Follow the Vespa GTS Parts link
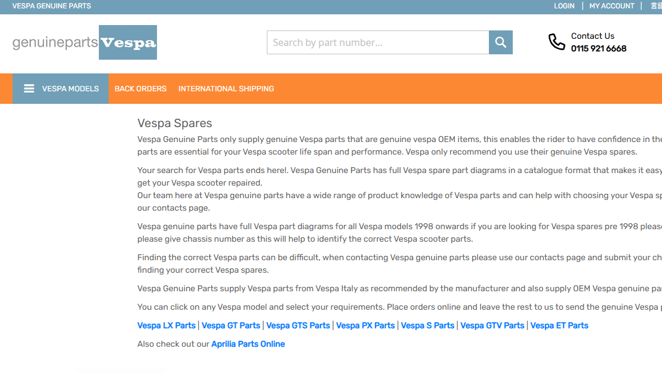Screen dimensions: 662x373 (x=298, y=325)
